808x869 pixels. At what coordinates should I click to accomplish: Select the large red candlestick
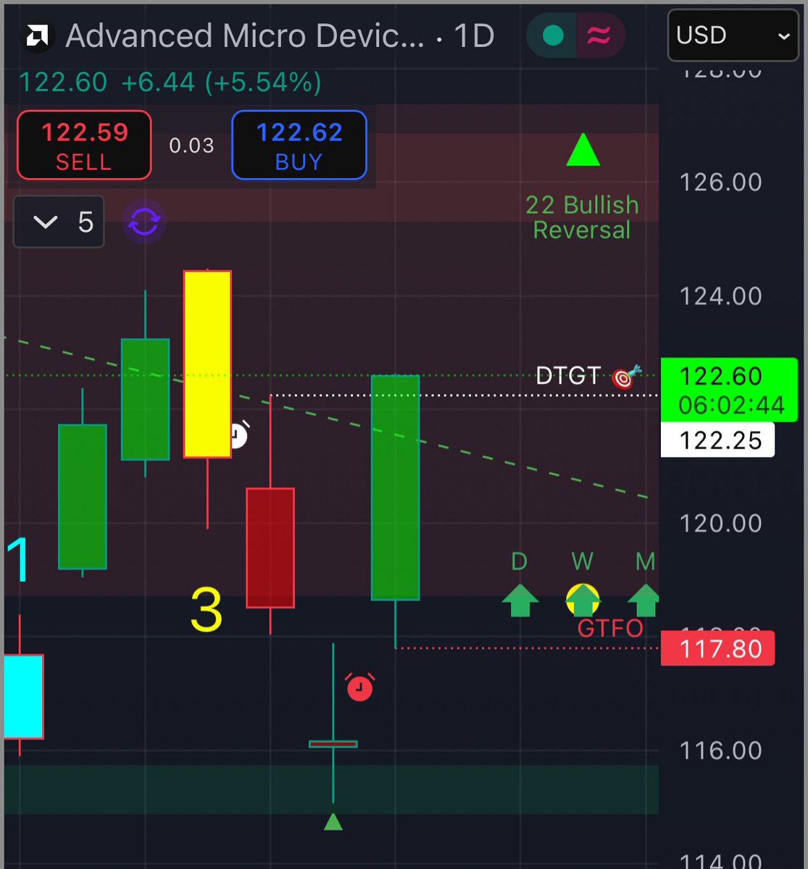point(270,547)
